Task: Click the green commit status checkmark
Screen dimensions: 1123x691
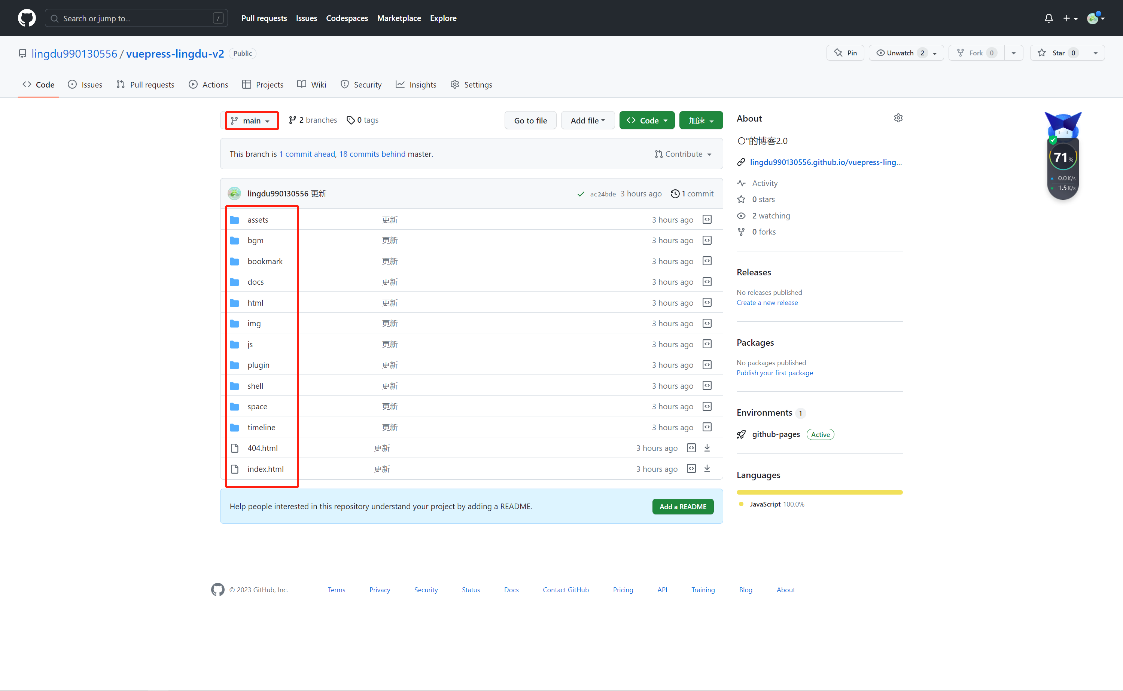Action: pos(581,194)
